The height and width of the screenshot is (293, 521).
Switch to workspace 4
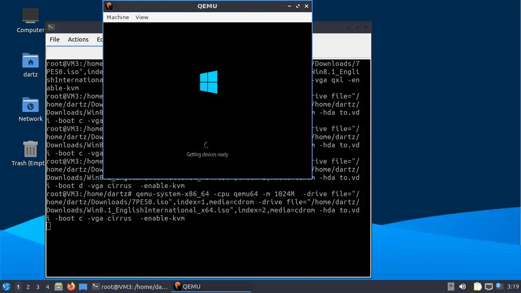pos(47,286)
